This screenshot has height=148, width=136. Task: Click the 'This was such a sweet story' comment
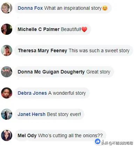(x=74, y=50)
